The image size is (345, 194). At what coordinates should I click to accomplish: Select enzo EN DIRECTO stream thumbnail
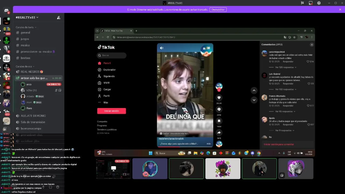113,169
